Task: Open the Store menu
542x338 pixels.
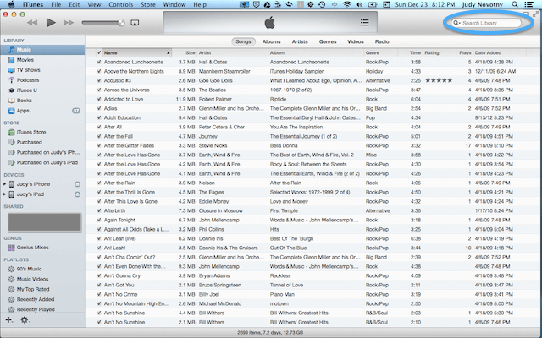Action: click(x=148, y=4)
